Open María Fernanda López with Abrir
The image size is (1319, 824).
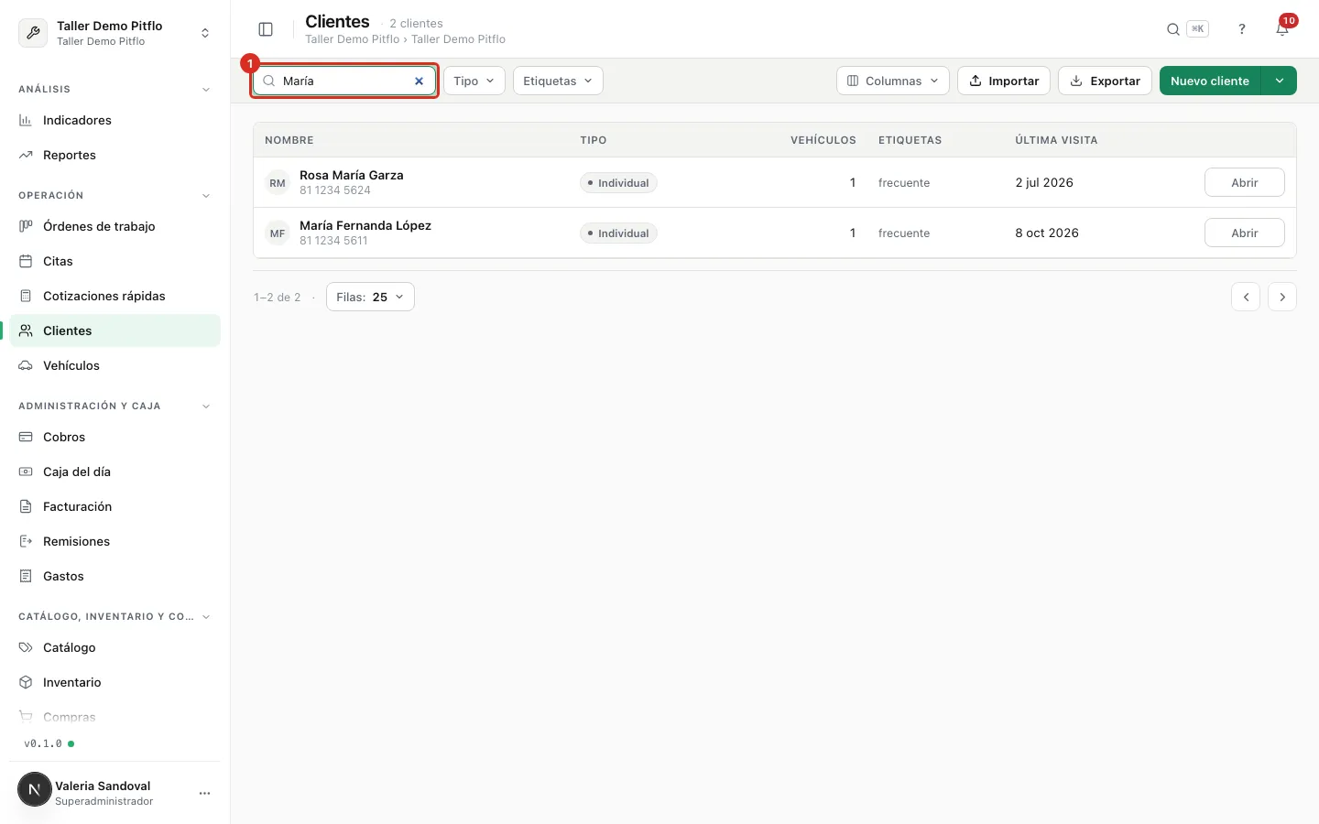1244,233
